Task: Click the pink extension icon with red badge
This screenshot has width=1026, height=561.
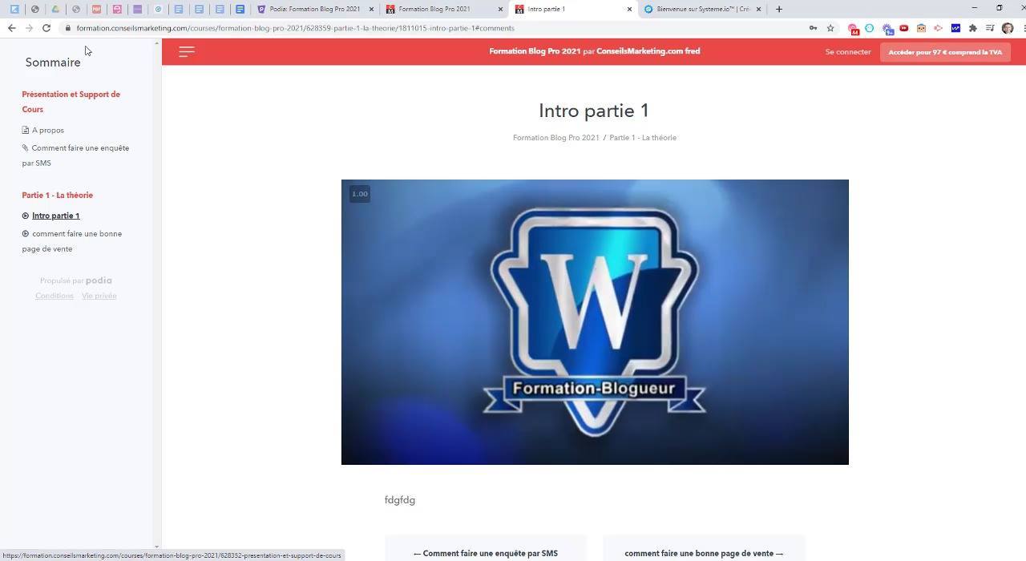Action: pyautogui.click(x=853, y=29)
